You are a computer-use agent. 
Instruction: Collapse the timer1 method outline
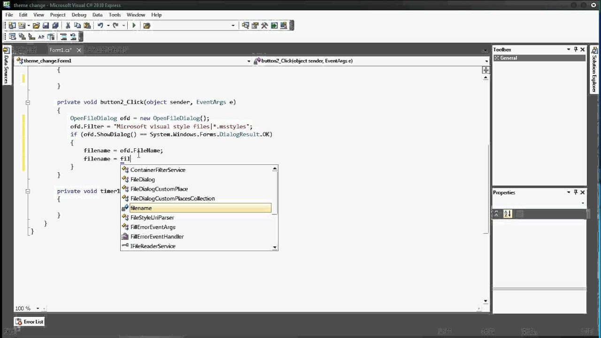(28, 192)
